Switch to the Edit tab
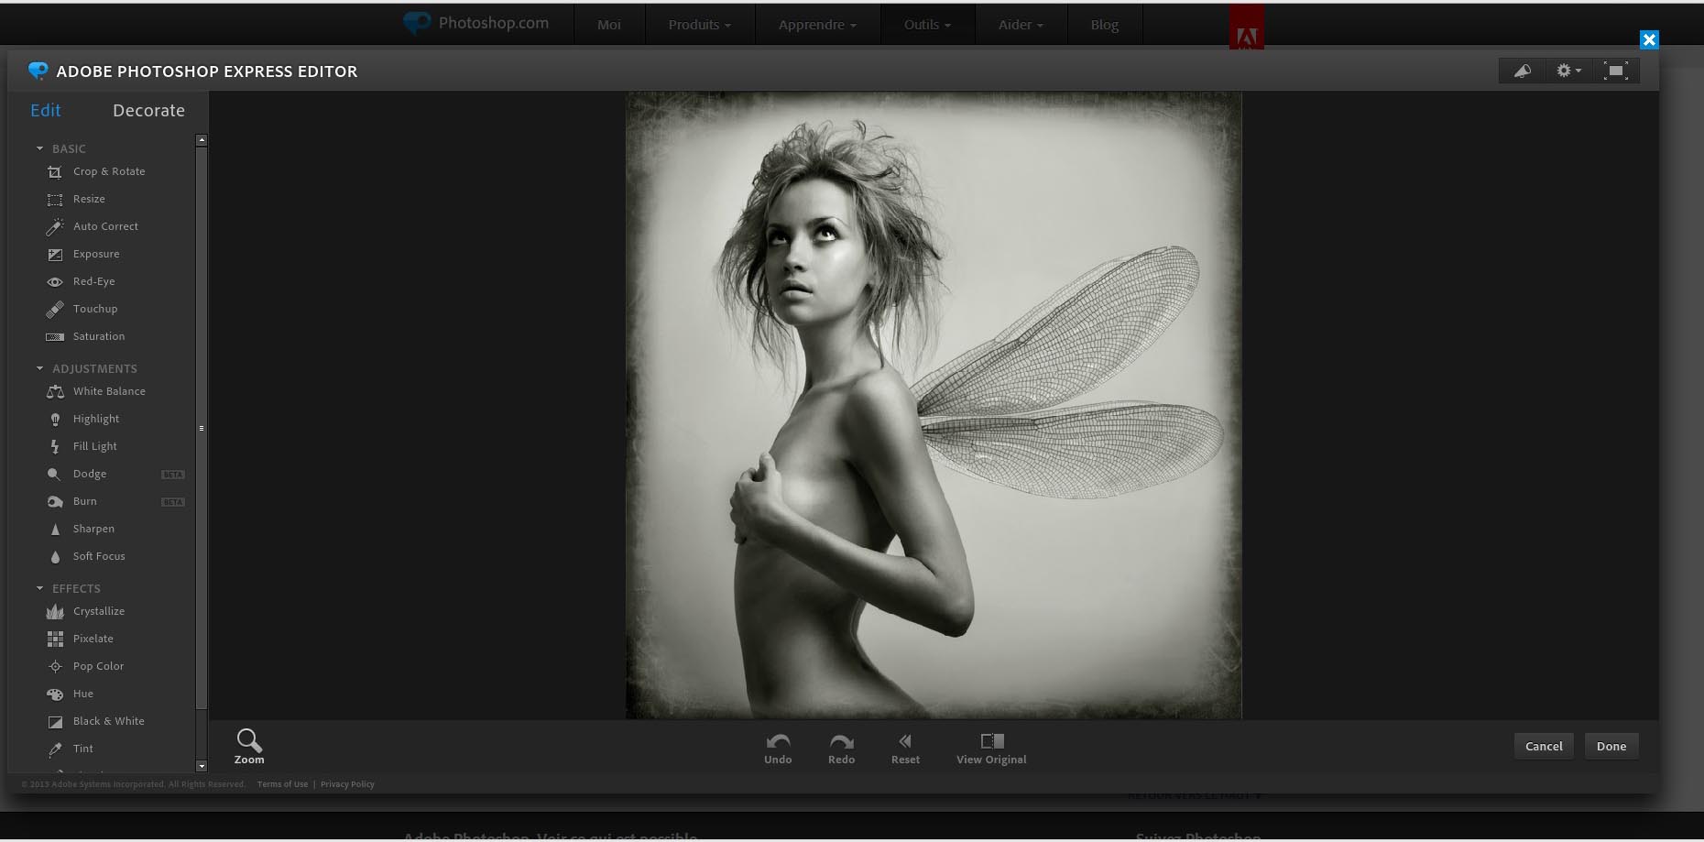The width and height of the screenshot is (1704, 842). click(x=46, y=111)
